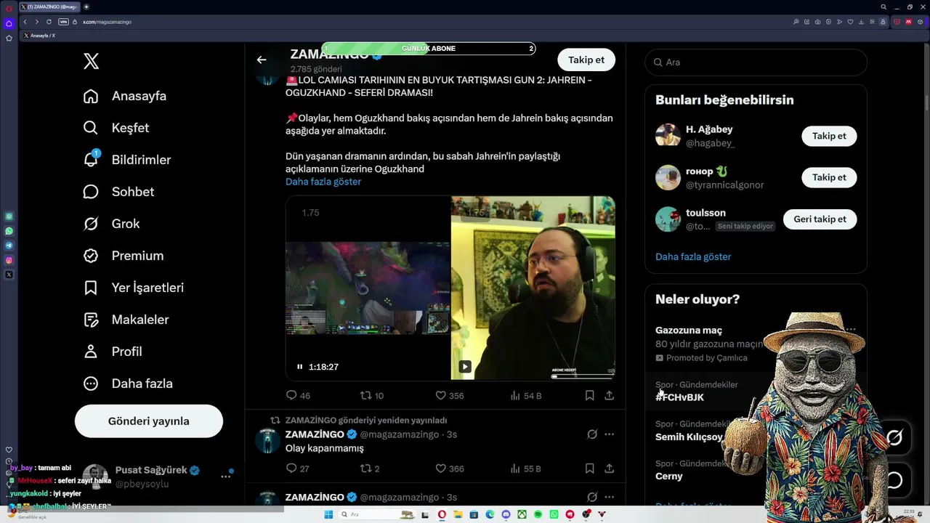
Task: Open Grok actions on the 'Olay kapanmamış' post
Action: point(592,434)
